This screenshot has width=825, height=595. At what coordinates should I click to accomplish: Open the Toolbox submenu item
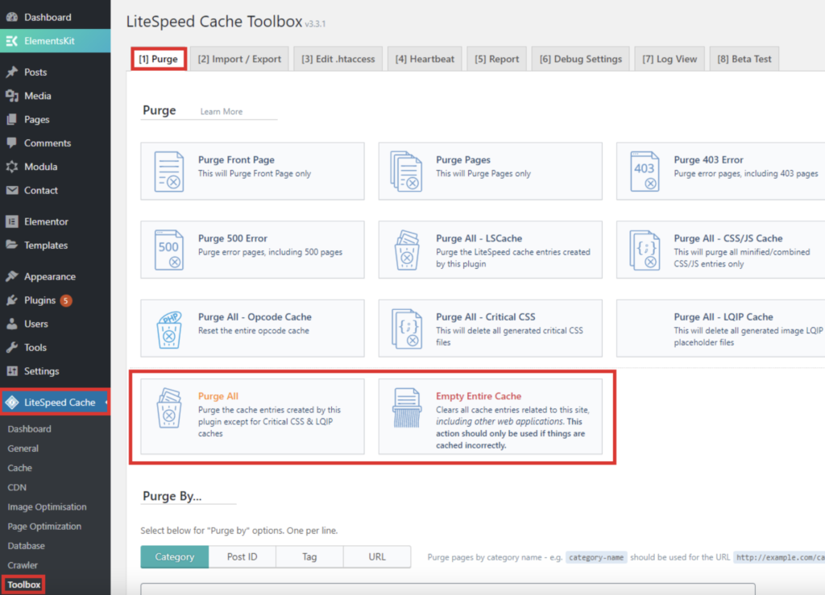click(23, 585)
